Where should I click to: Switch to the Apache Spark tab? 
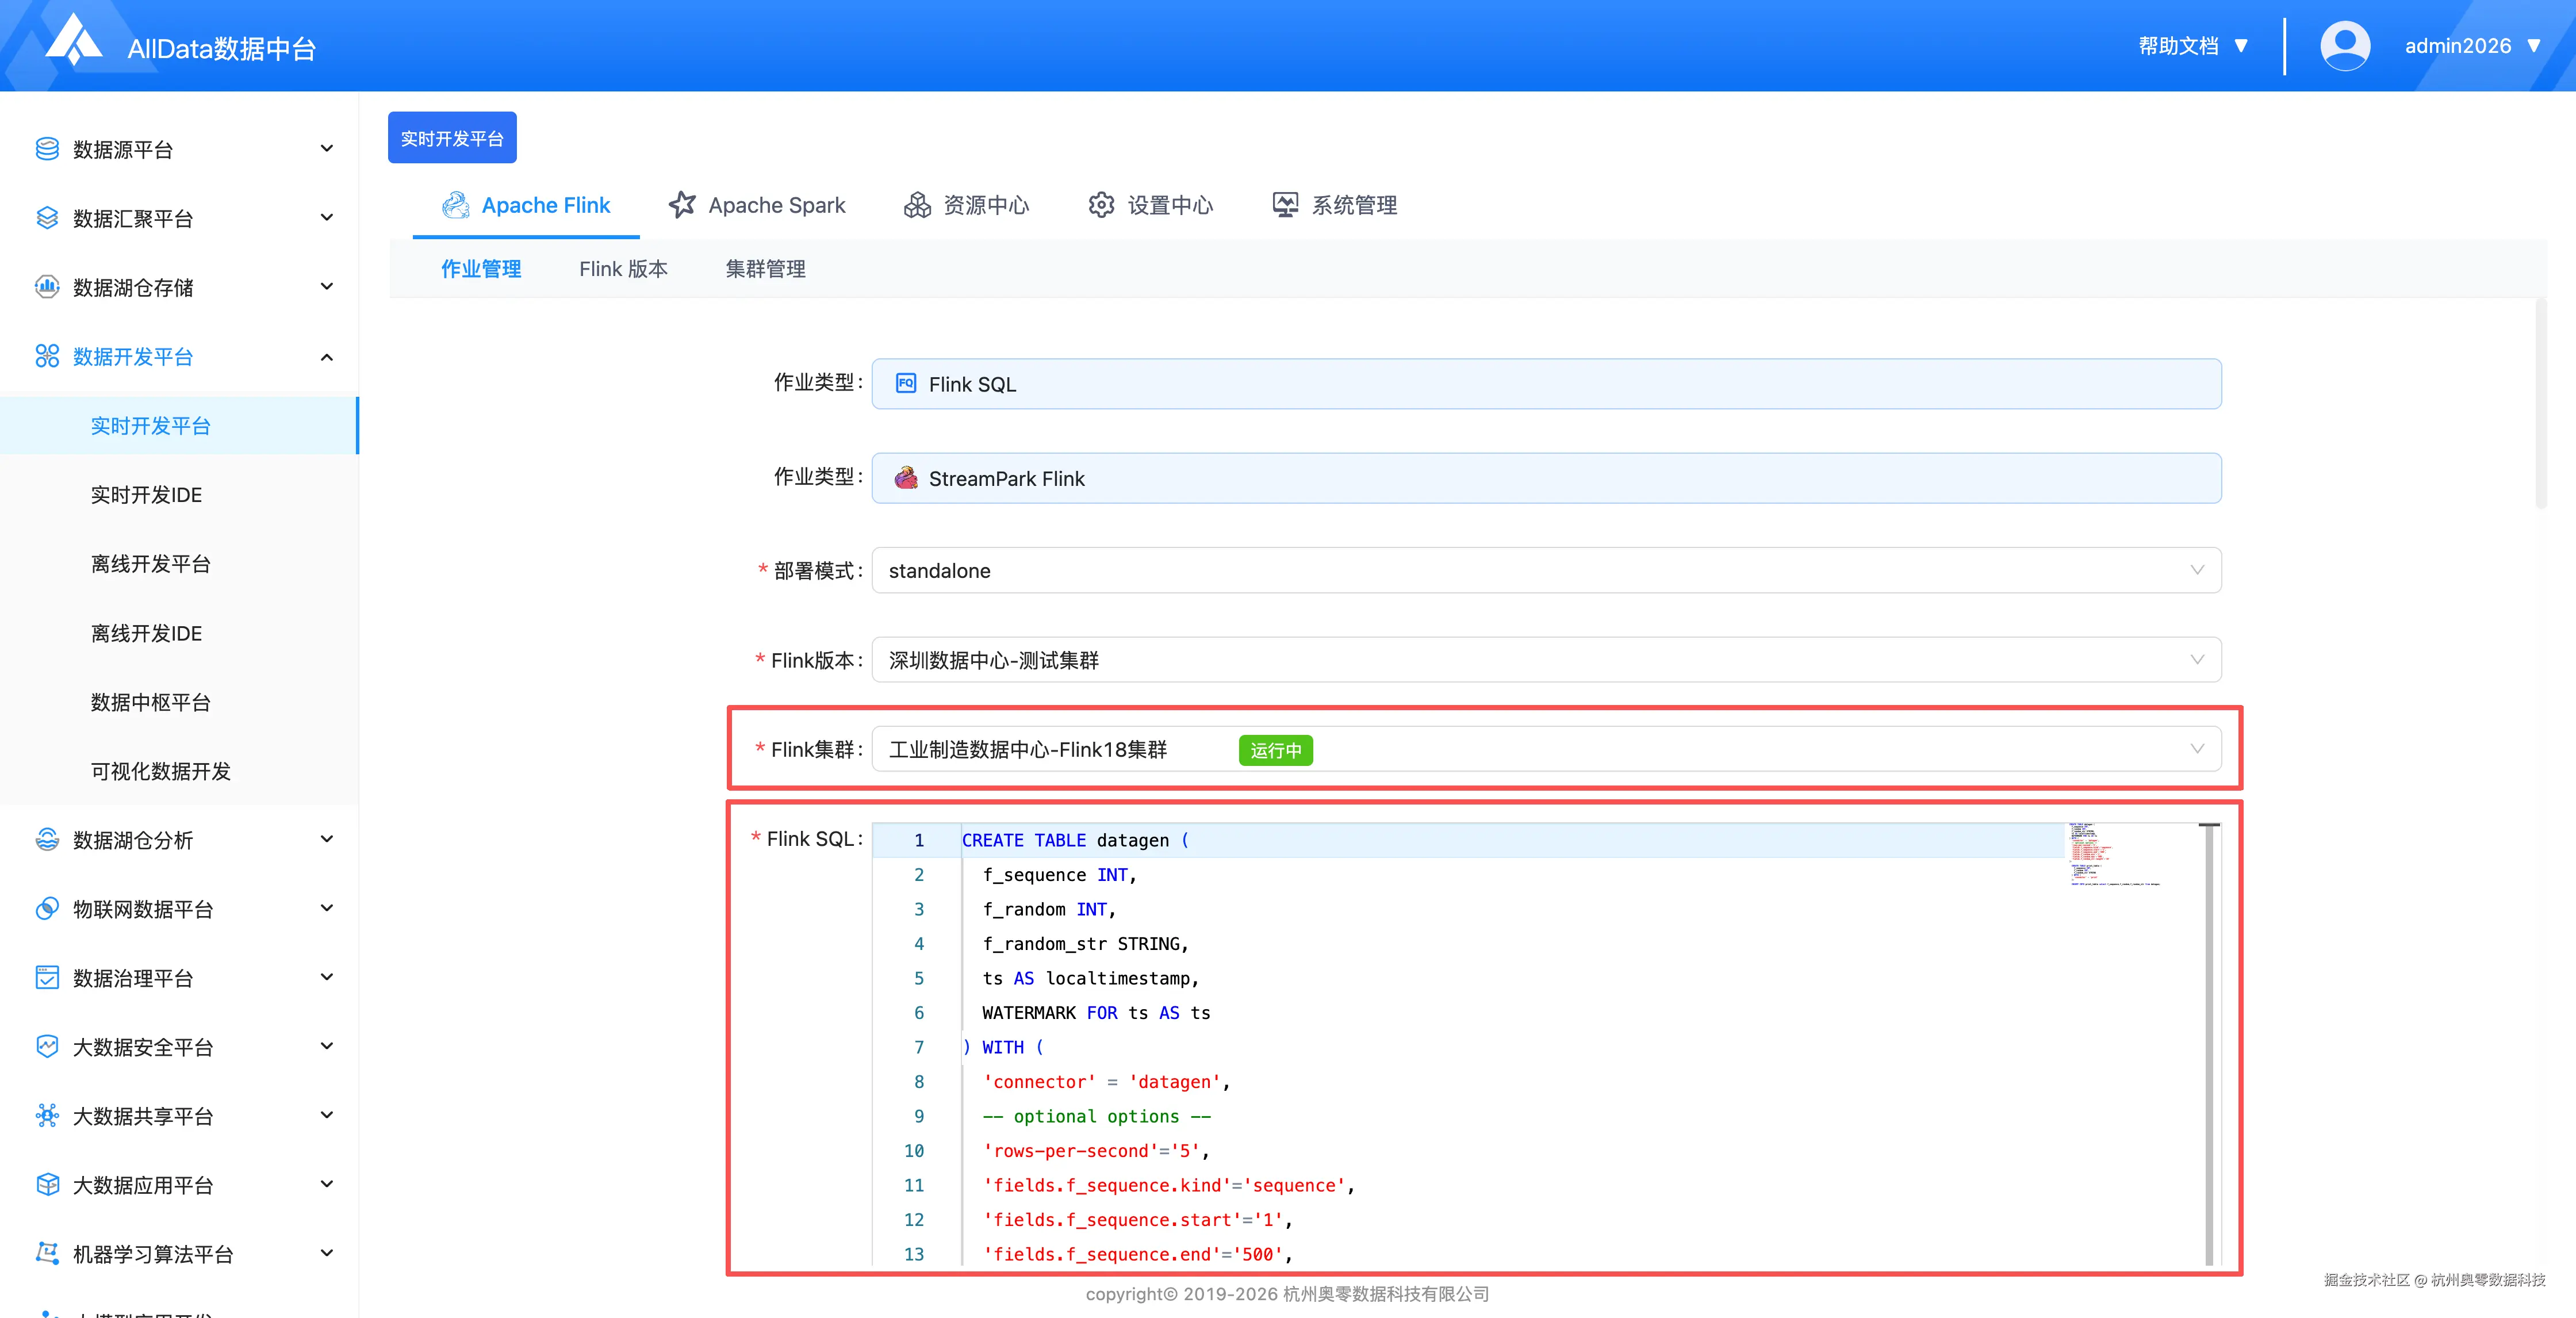757,205
